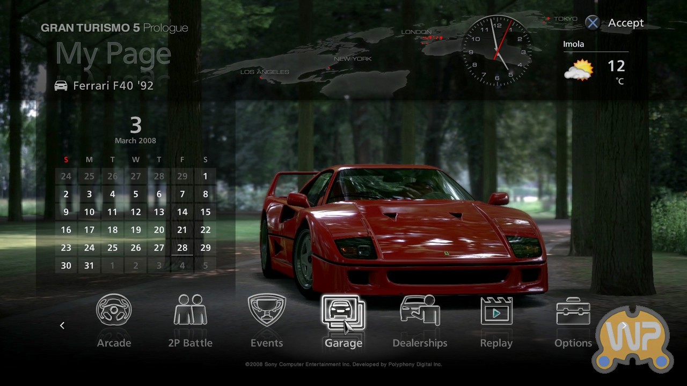Select the Dealerships icon
687x386 pixels.
[420, 310]
